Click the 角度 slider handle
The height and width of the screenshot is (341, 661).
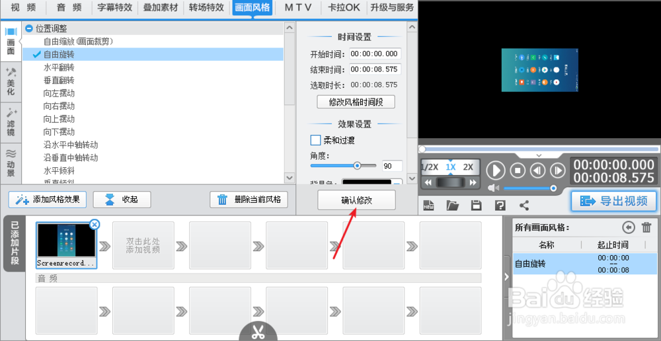coord(358,166)
